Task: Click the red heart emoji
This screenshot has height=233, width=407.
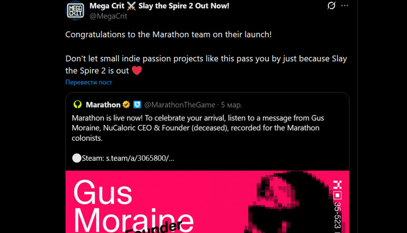Action: (x=137, y=70)
